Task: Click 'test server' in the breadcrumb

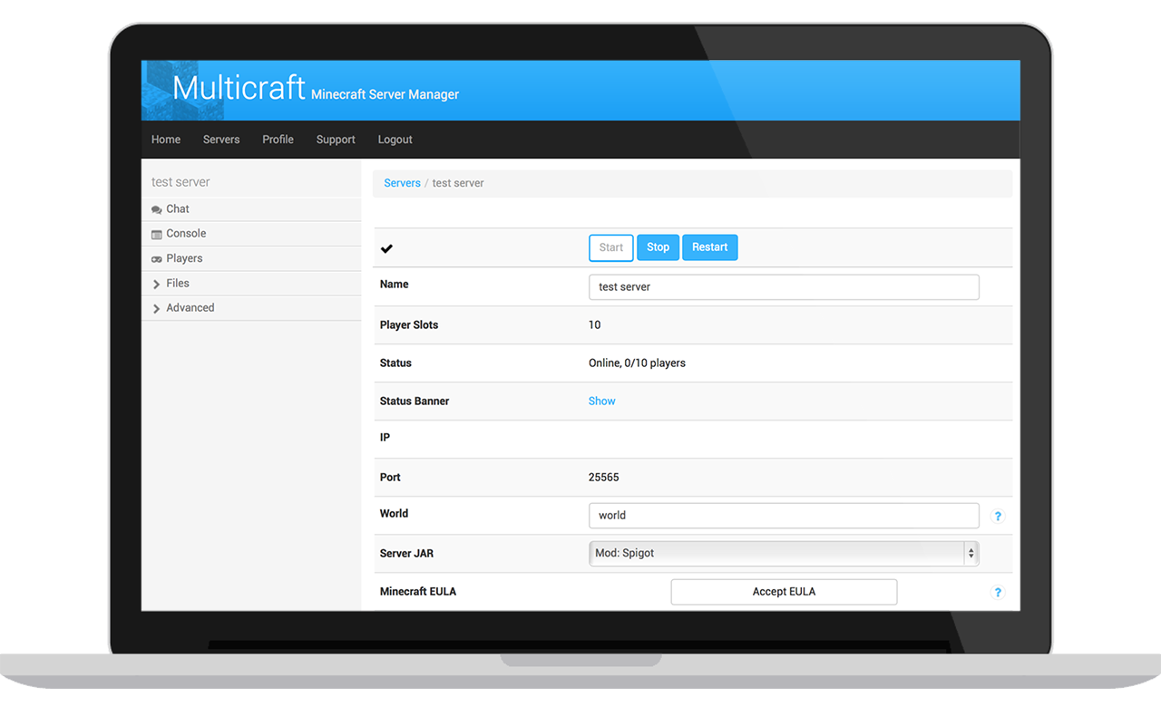Action: [458, 183]
